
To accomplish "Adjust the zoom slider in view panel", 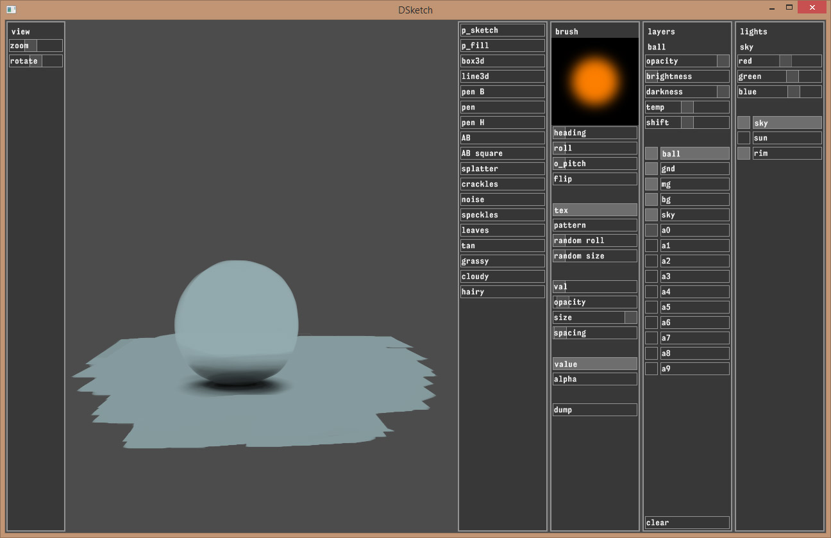I will point(36,46).
